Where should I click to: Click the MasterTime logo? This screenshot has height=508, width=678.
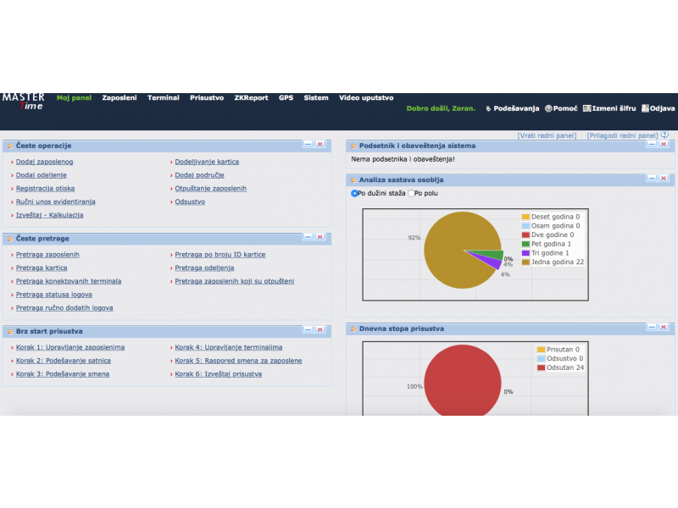coord(23,101)
